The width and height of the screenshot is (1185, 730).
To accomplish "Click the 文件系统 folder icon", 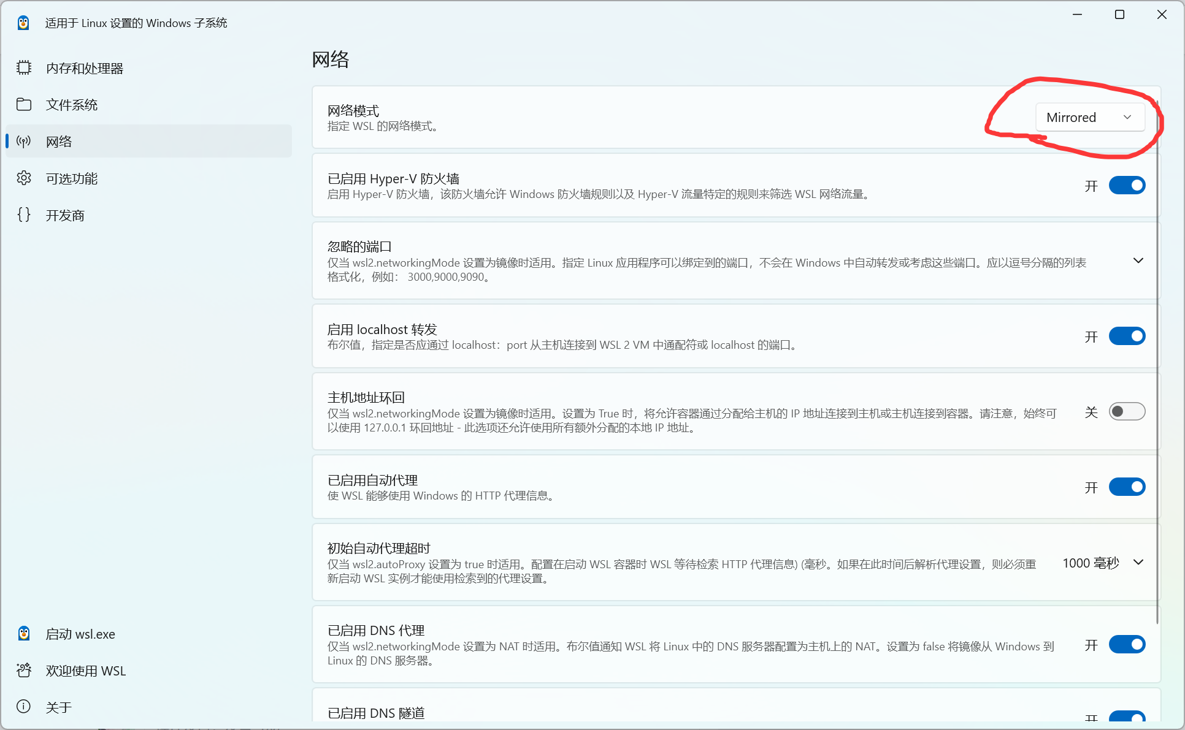I will [24, 104].
